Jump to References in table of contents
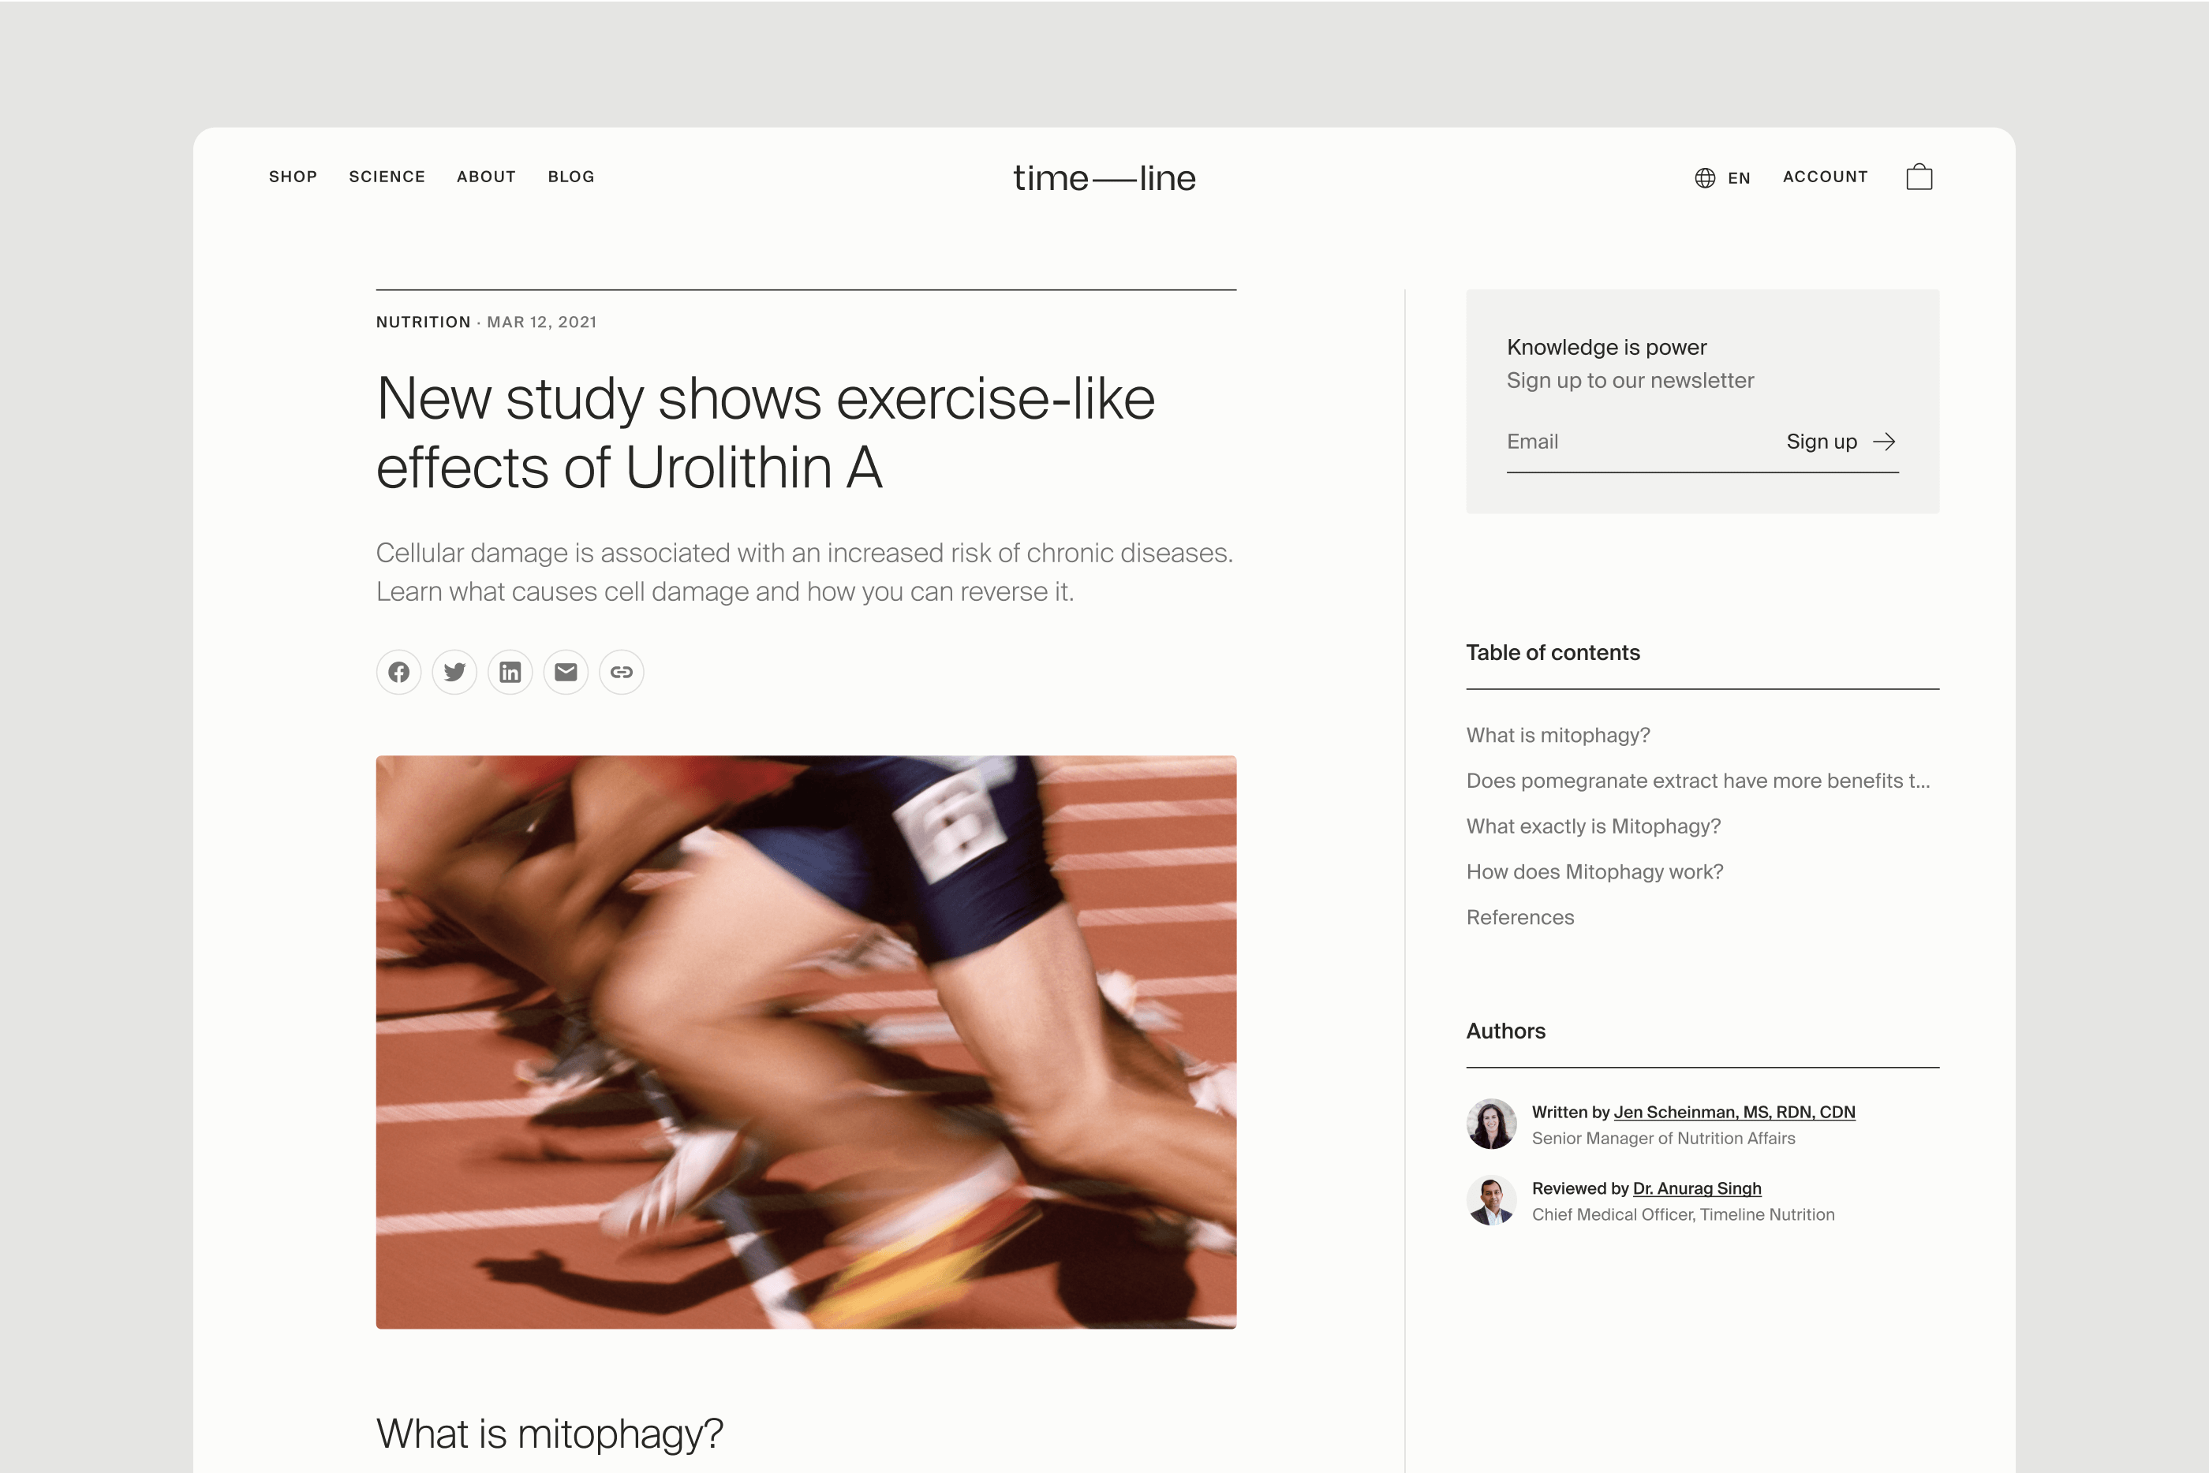 click(1519, 917)
